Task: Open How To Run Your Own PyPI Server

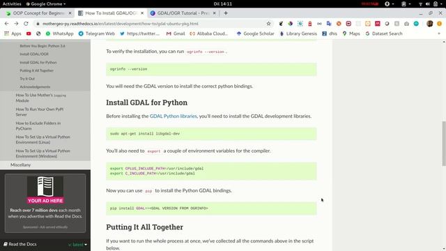Action: 40,112
